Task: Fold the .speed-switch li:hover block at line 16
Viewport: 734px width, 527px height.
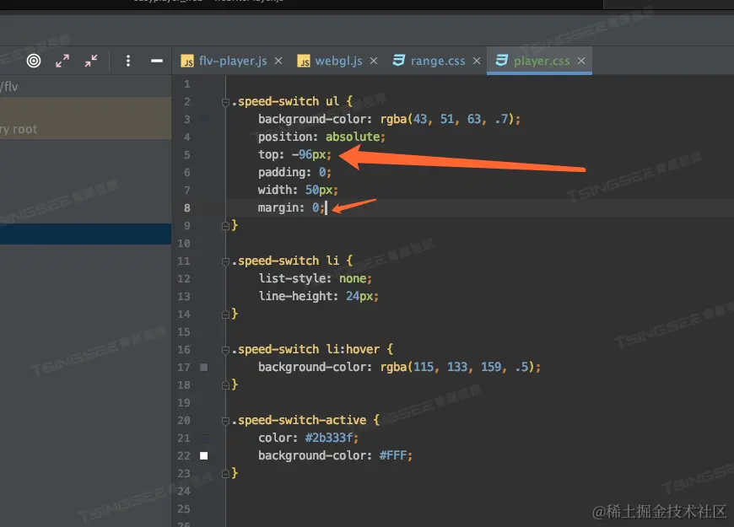Action: click(x=225, y=350)
